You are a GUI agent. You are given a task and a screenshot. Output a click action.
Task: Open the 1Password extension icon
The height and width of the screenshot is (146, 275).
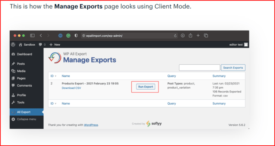tap(60, 36)
